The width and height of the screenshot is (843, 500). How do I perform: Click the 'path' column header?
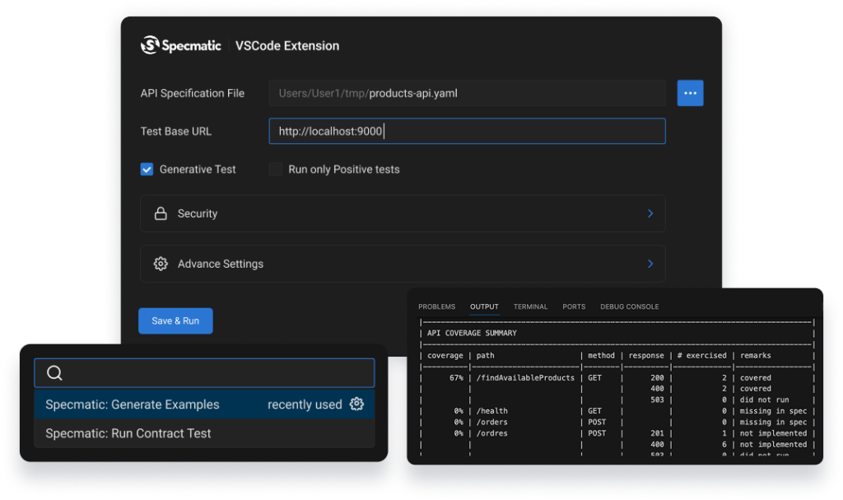pos(485,356)
